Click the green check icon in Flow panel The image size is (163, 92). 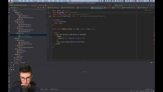pos(11,65)
